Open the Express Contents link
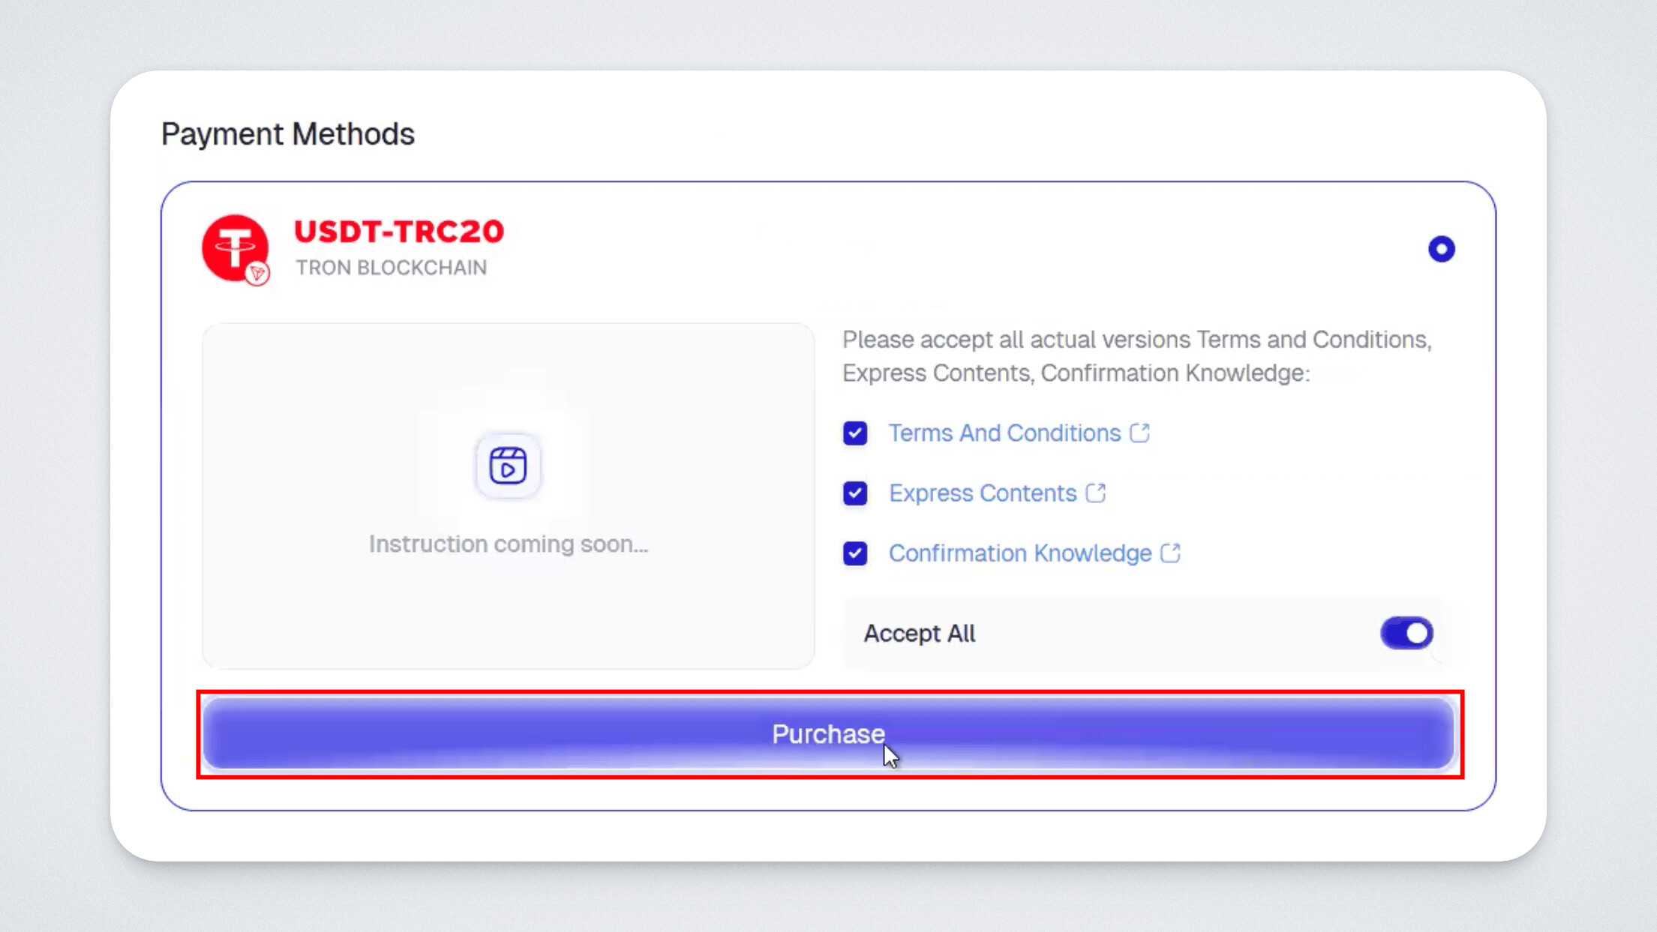 (982, 493)
